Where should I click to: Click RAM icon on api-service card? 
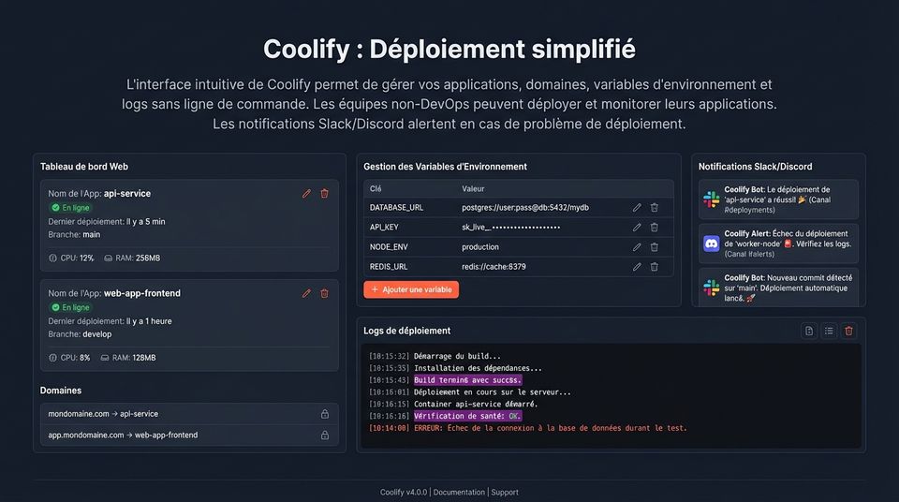click(x=109, y=258)
